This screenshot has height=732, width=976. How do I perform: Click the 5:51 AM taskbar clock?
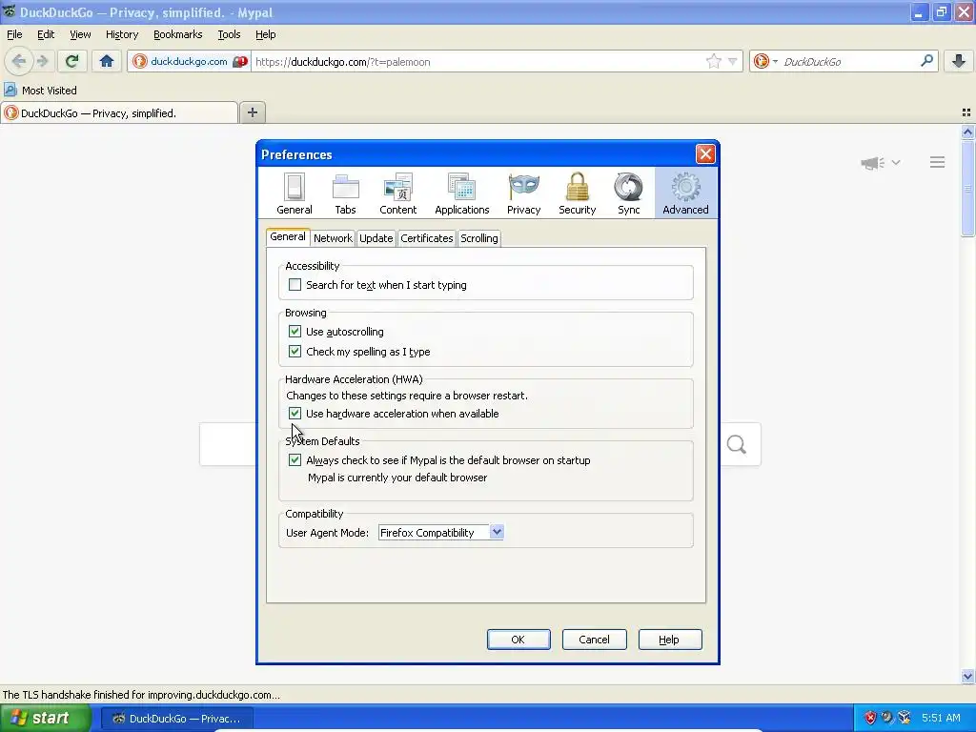click(941, 718)
